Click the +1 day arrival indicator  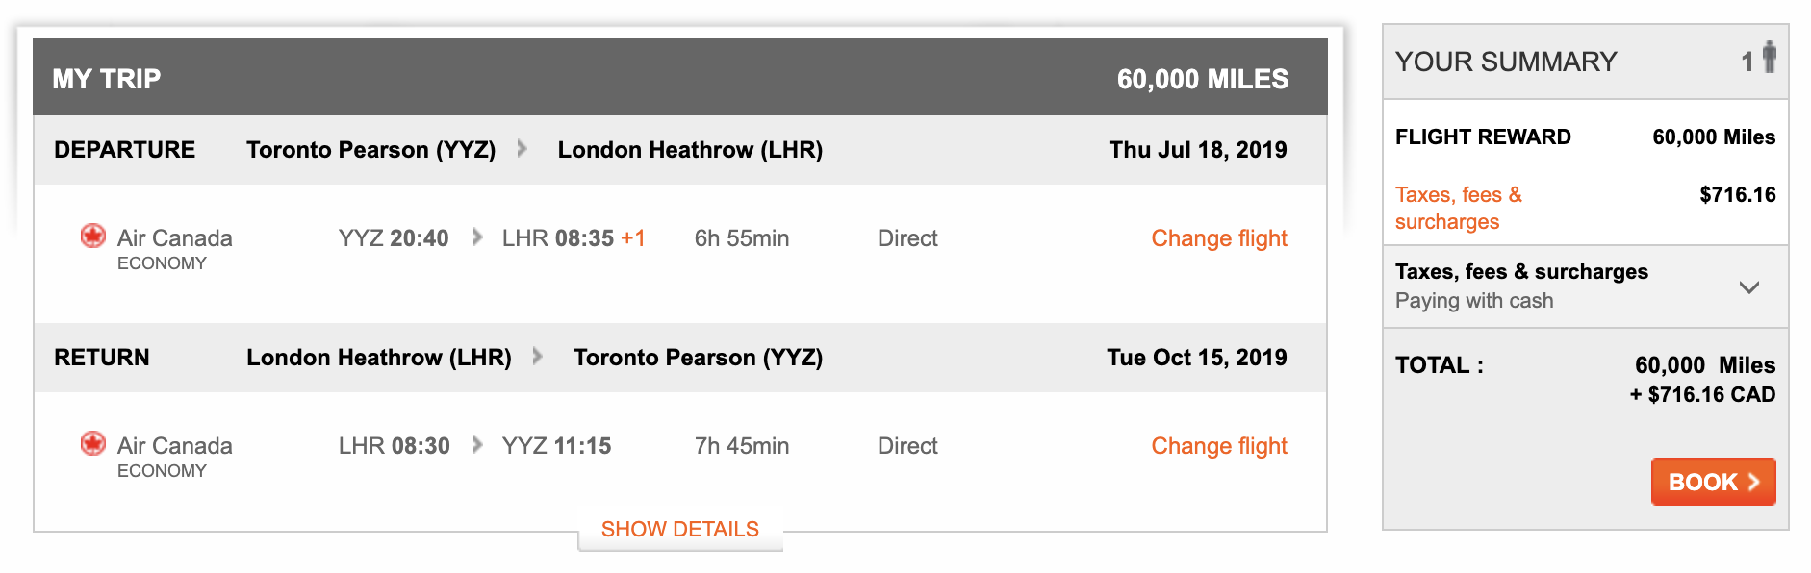pos(633,238)
